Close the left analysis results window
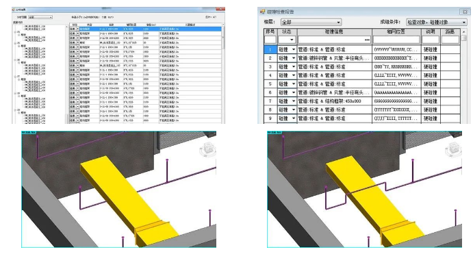The height and width of the screenshot is (254, 473). pyautogui.click(x=221, y=10)
